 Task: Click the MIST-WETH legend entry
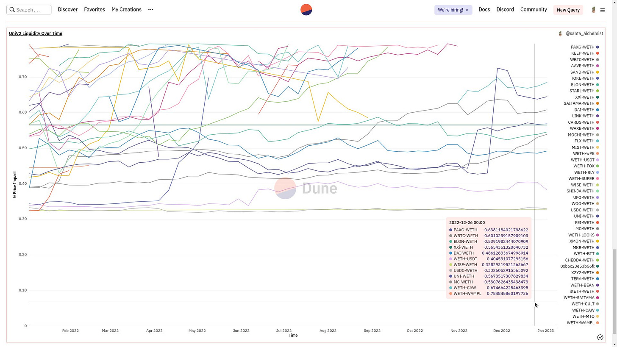tap(585, 147)
